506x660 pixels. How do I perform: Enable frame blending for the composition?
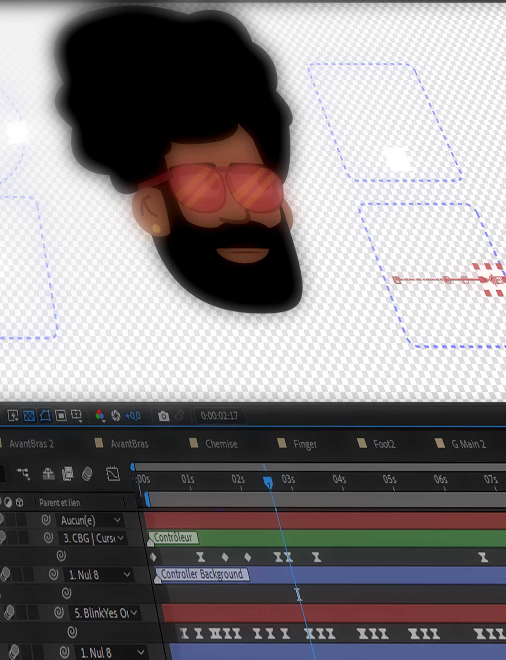(68, 474)
